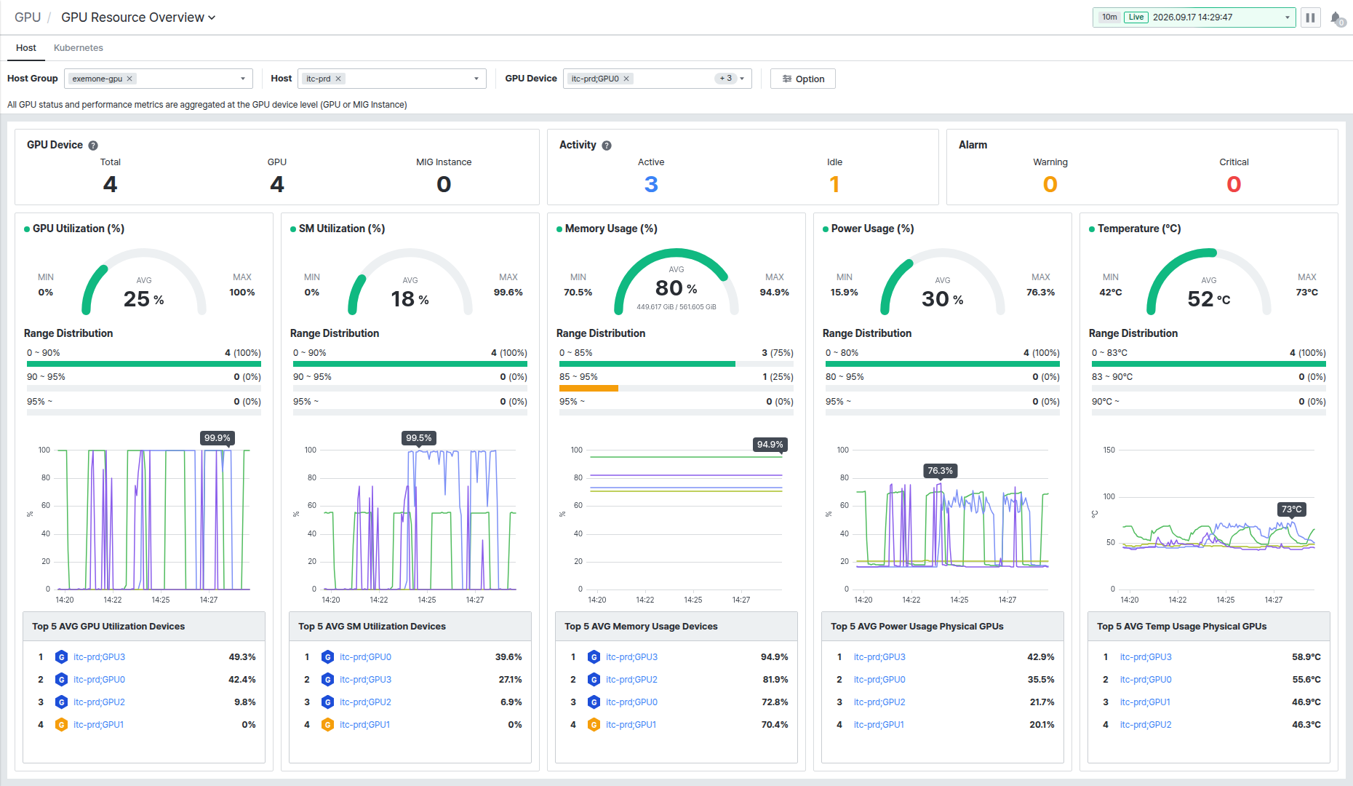The image size is (1353, 786).
Task: Click GPU2 hexagon icon in SM Utilization list
Action: [x=328, y=702]
